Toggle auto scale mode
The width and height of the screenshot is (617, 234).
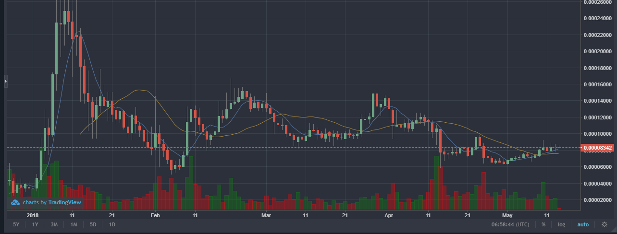point(583,224)
